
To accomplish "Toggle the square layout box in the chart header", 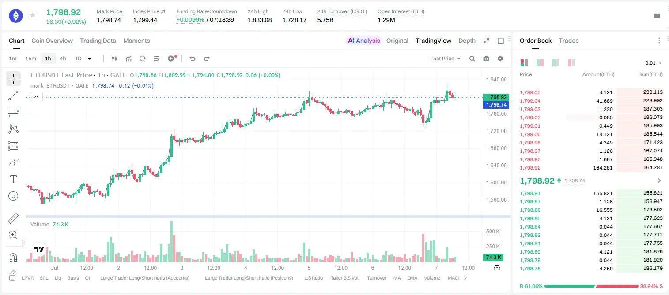I will tap(501, 41).
